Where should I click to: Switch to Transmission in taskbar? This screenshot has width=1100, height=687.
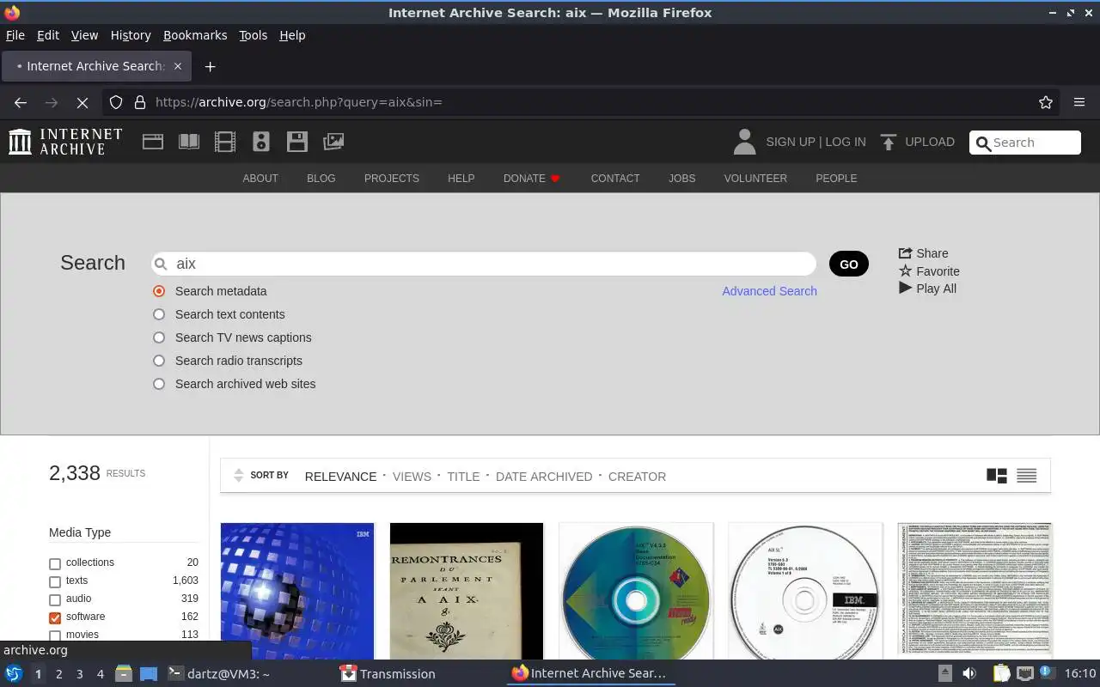click(x=388, y=673)
